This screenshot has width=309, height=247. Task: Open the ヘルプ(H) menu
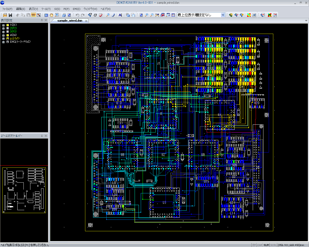point(105,9)
